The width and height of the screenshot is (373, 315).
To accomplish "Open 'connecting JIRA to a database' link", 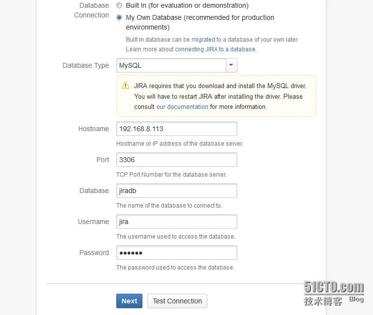I will tap(215, 49).
